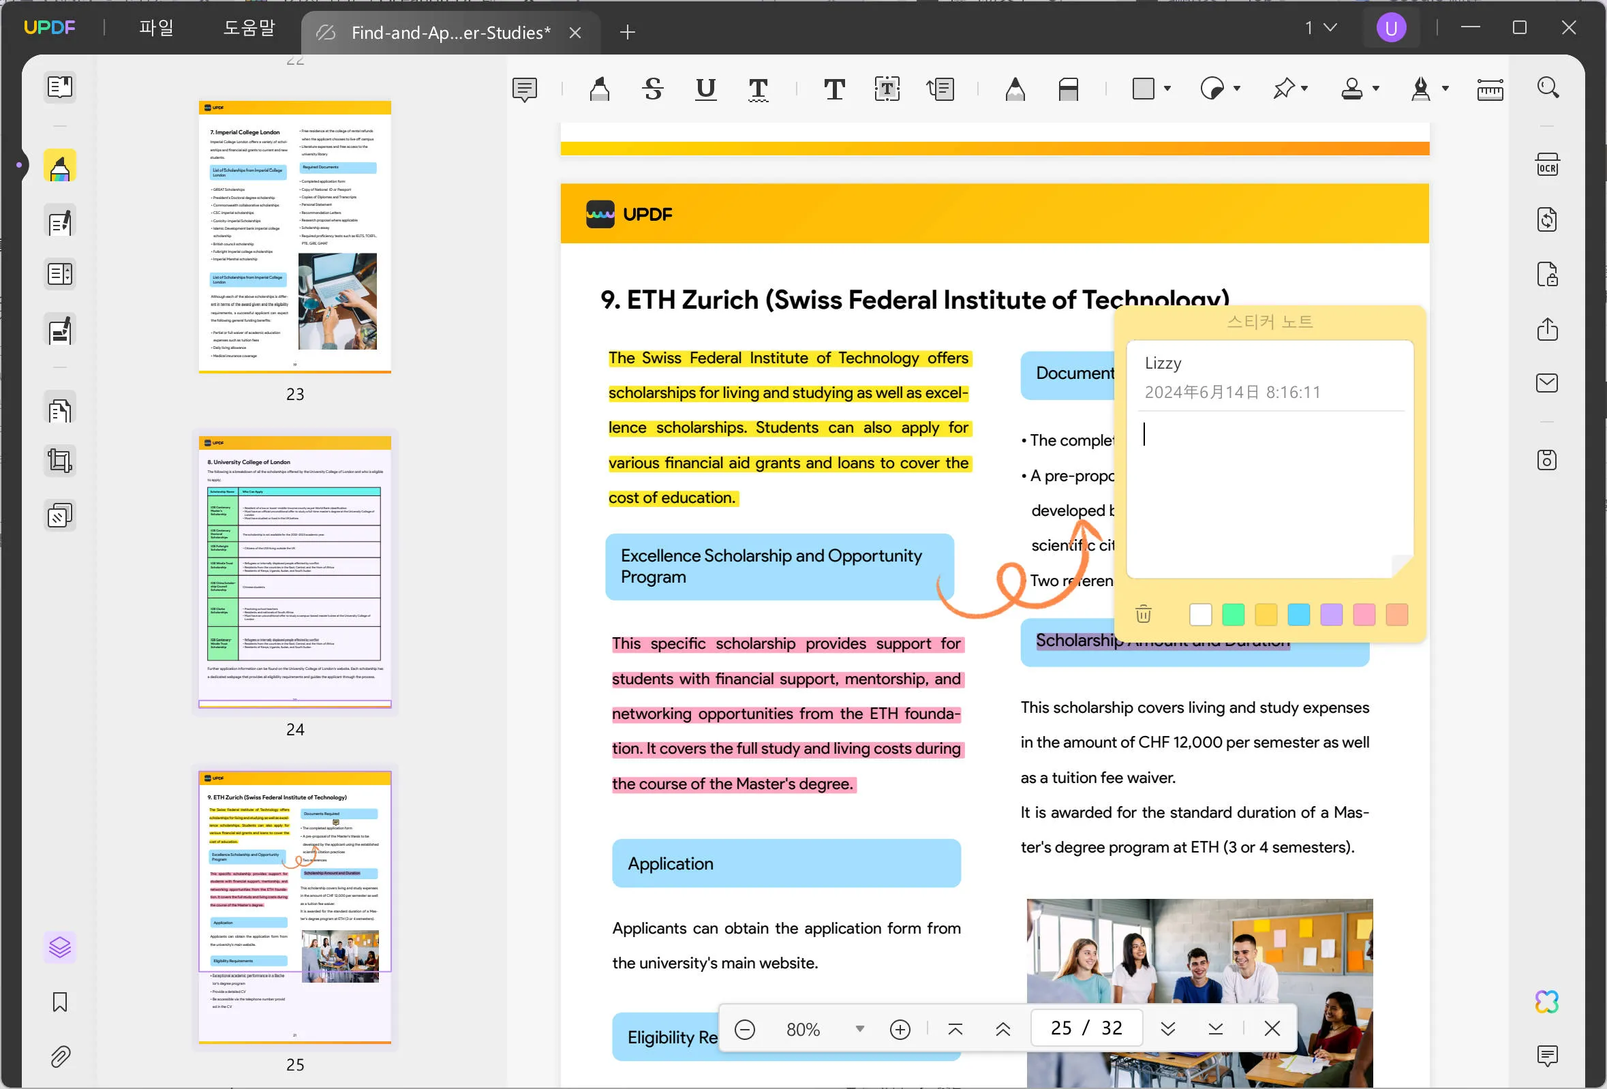Click the sticky note text area
This screenshot has width=1607, height=1089.
1270,494
